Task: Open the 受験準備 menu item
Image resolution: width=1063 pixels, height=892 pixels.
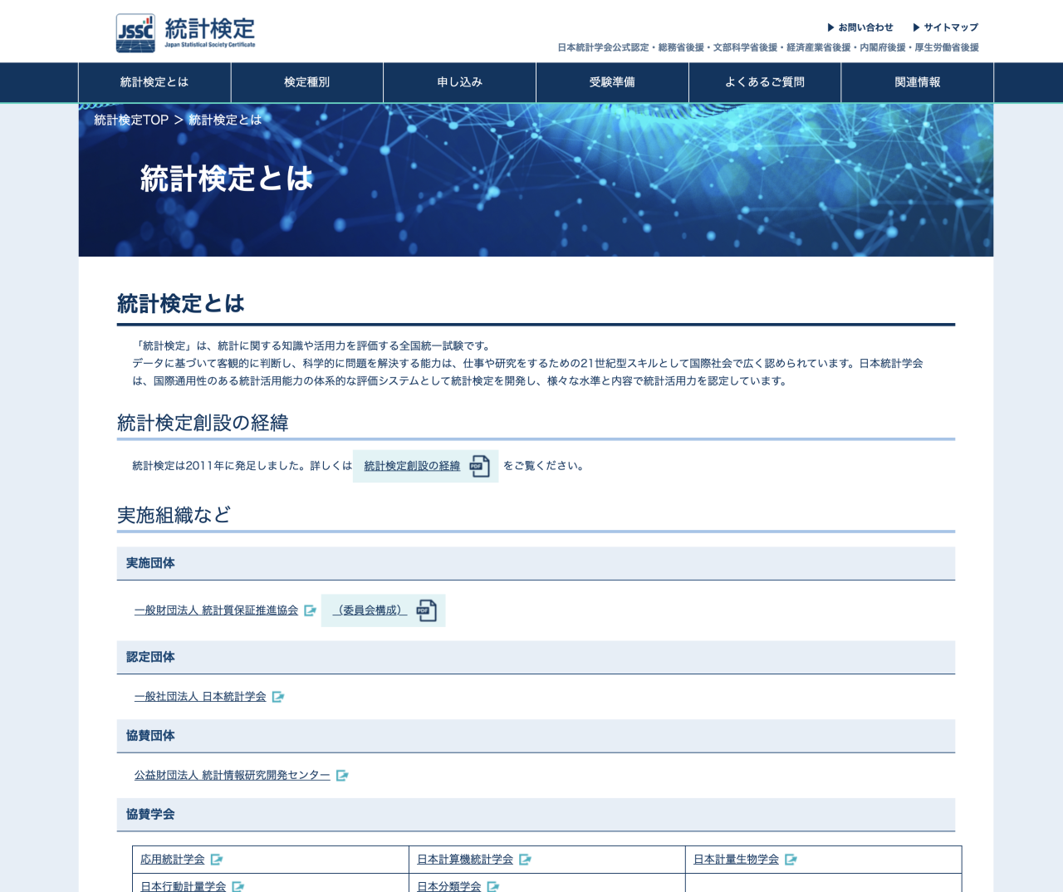Action: [x=612, y=82]
